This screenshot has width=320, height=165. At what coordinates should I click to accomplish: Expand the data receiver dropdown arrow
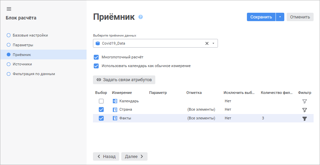[x=213, y=43]
